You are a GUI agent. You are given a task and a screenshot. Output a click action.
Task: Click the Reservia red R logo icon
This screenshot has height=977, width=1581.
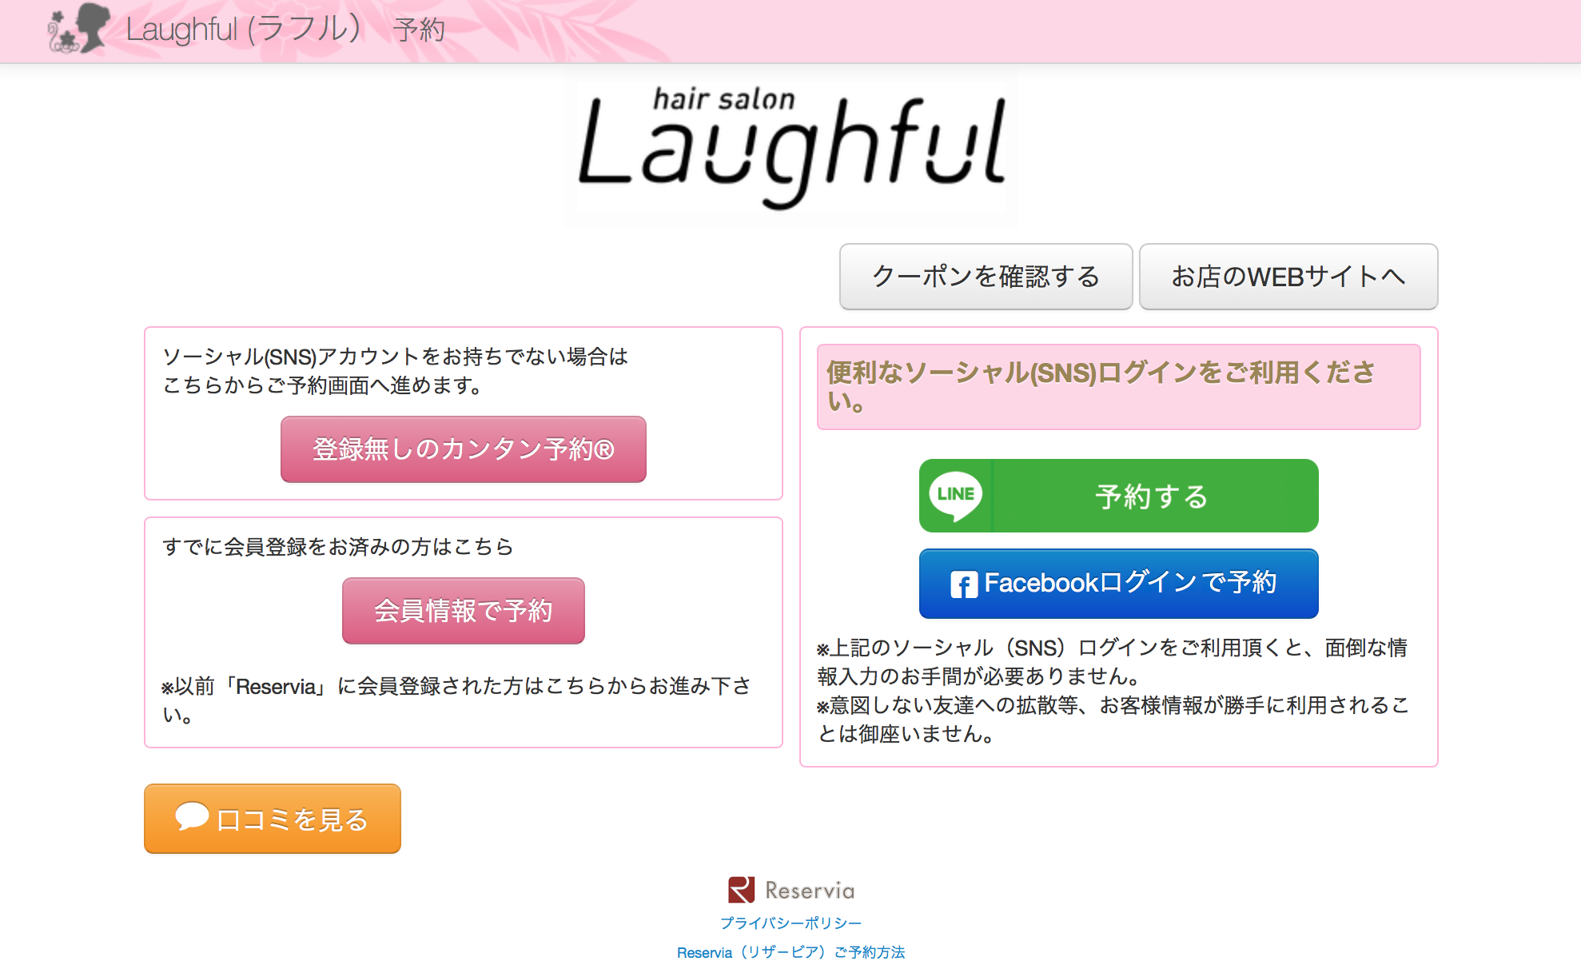(741, 890)
